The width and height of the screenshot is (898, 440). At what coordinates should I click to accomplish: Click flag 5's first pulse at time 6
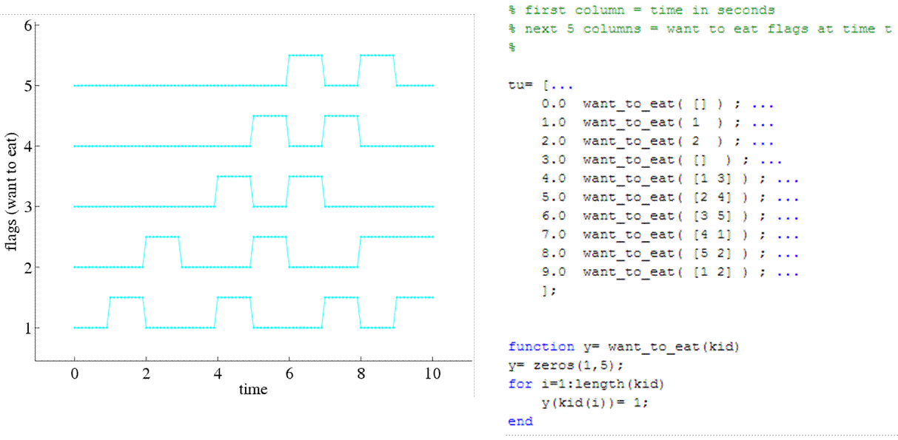(x=305, y=55)
